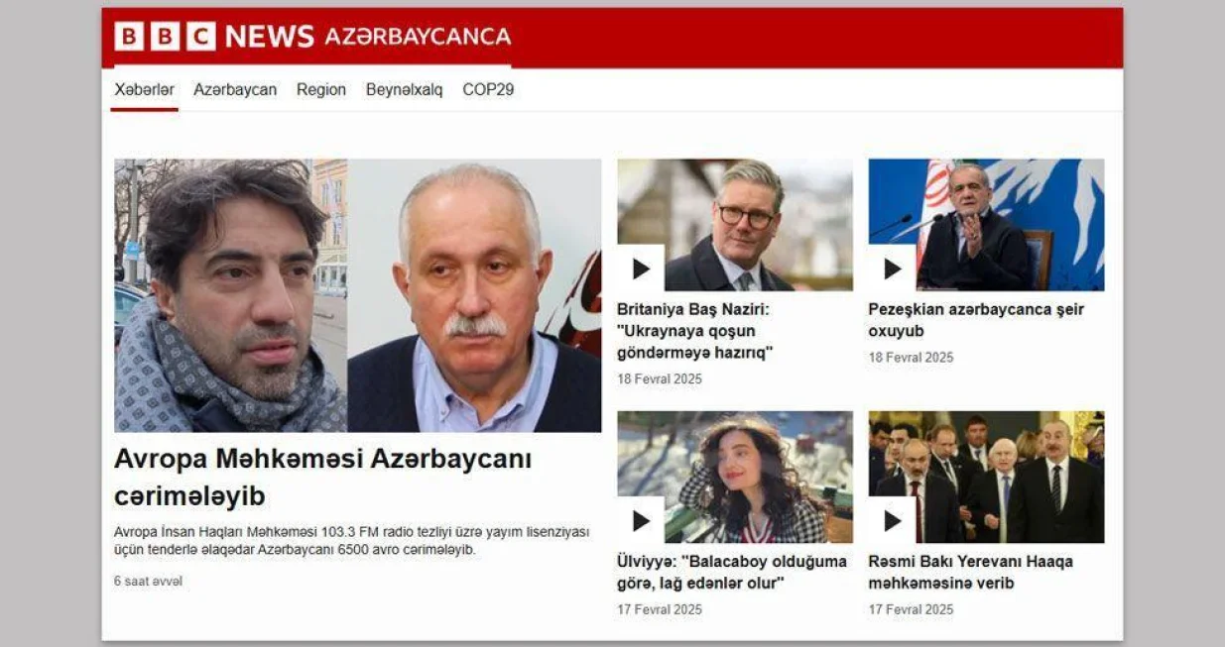Open Ülviyyə Balacaboy olduğuma görə article link
The width and height of the screenshot is (1225, 647).
[732, 572]
